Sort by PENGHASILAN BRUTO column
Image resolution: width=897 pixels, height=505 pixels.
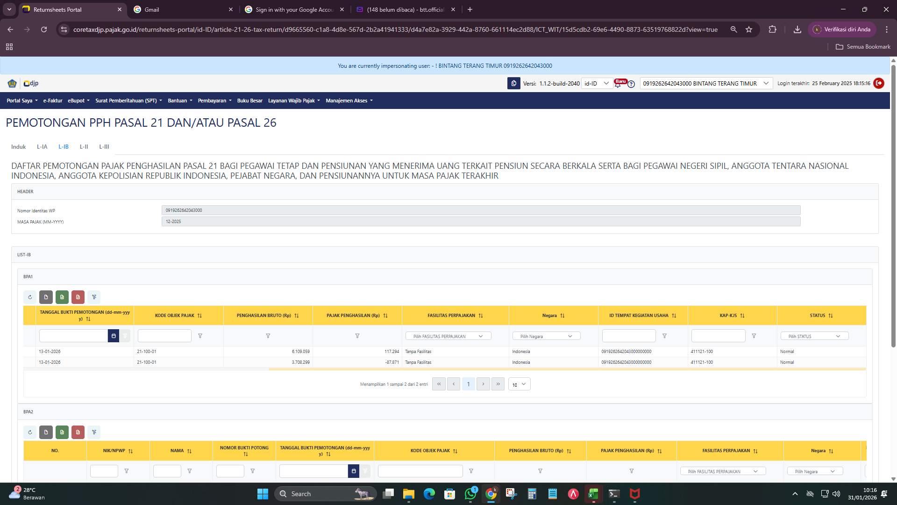(296, 315)
